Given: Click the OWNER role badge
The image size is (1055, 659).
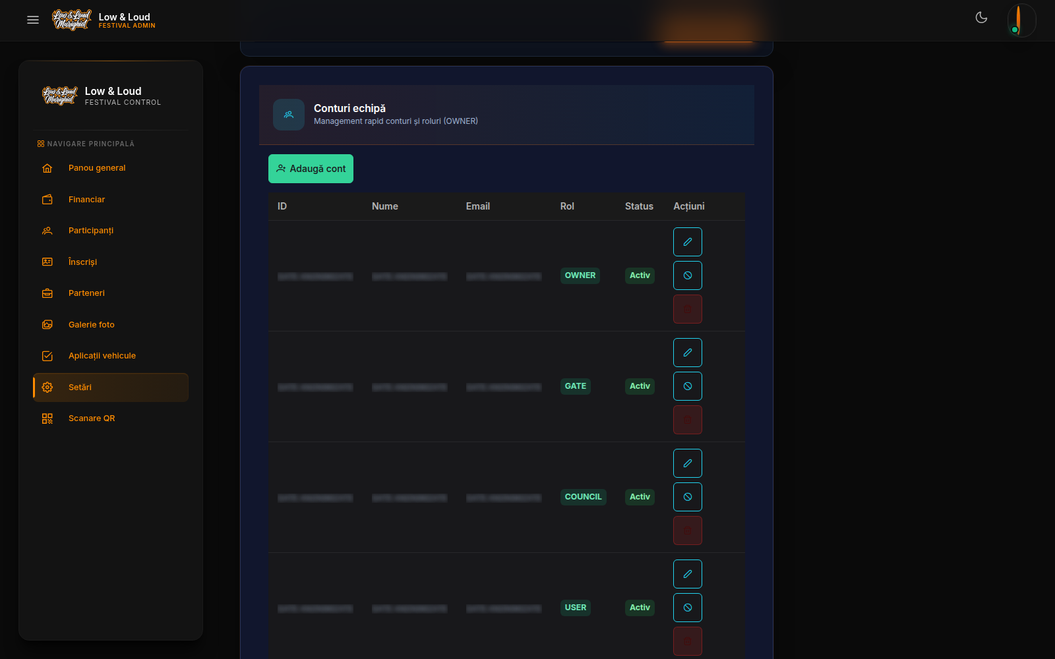Looking at the screenshot, I should coord(580,275).
